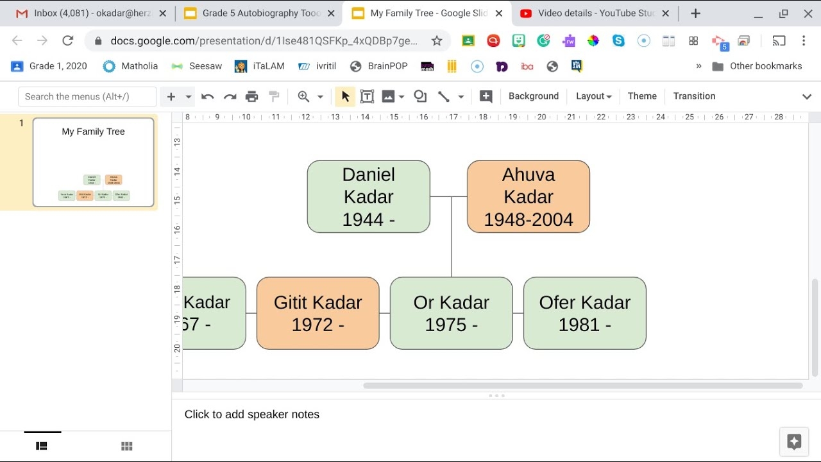
Task: Click the Shape tool icon
Action: click(x=420, y=96)
